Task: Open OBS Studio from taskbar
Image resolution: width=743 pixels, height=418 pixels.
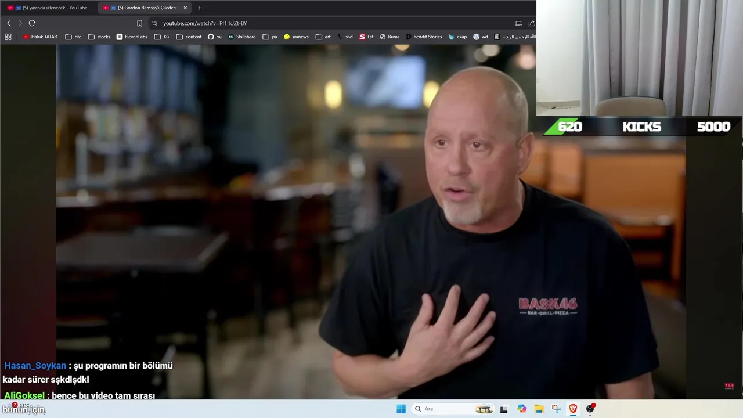Action: 590,409
